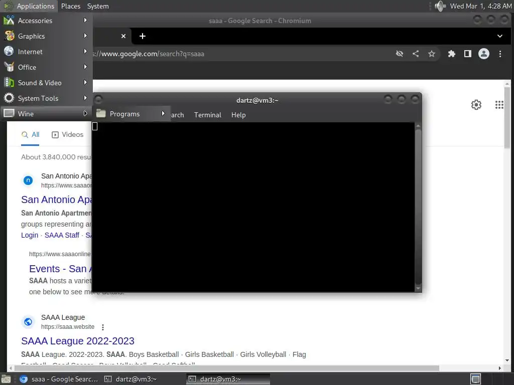Click the show desktop icon in taskbar
The height and width of the screenshot is (385, 514).
coord(6,379)
